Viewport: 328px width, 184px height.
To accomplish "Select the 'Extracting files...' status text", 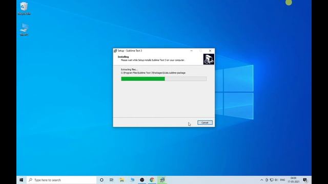I will click(129, 70).
